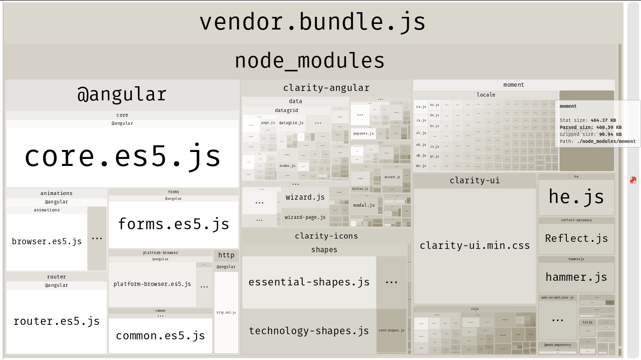Select the forms.es5.js block
Viewport: 641px width, 360px height.
click(174, 225)
